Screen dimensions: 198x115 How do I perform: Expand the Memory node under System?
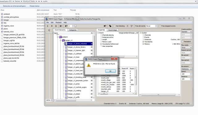coord(143,44)
